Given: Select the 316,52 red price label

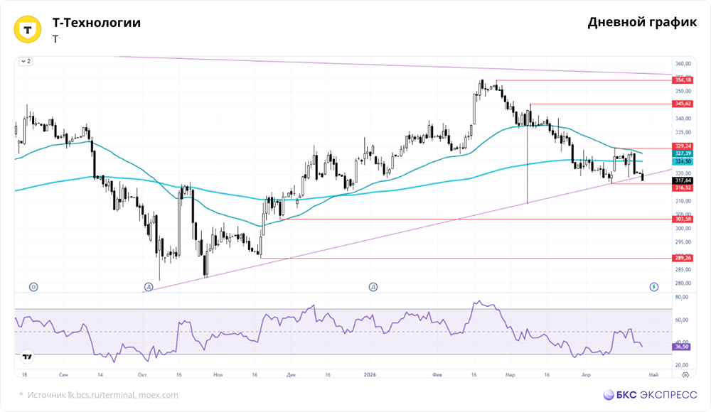Looking at the screenshot, I should click(x=683, y=188).
